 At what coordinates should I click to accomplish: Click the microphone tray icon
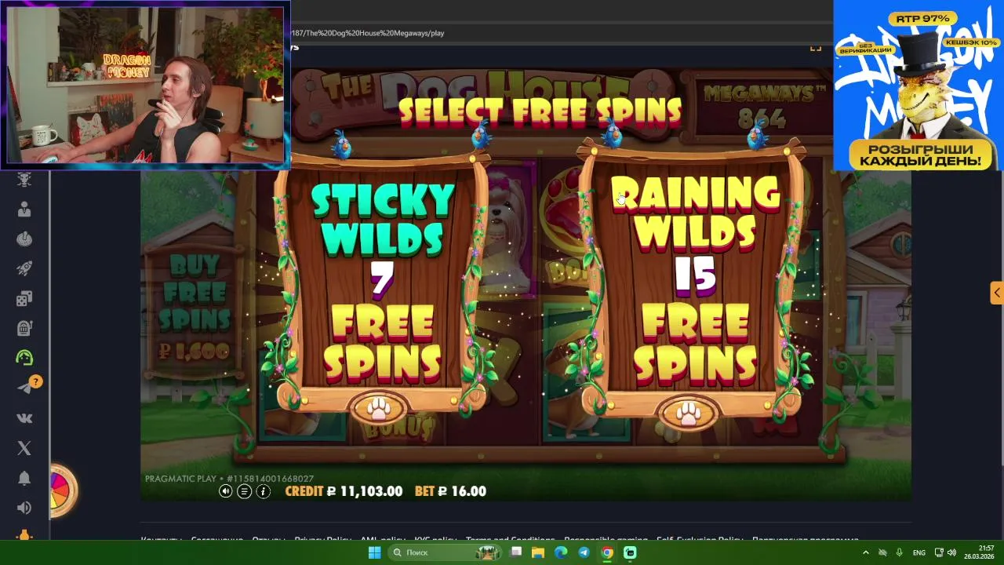(x=899, y=552)
